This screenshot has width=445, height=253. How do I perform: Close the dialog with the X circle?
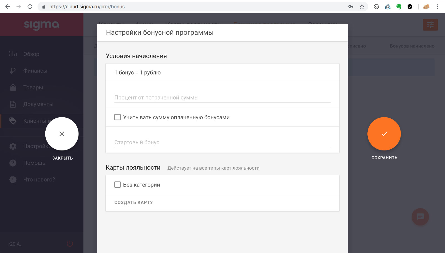click(62, 134)
